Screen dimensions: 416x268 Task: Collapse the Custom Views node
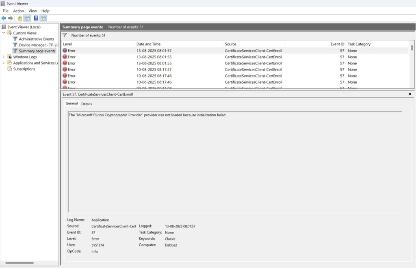pyautogui.click(x=4, y=33)
